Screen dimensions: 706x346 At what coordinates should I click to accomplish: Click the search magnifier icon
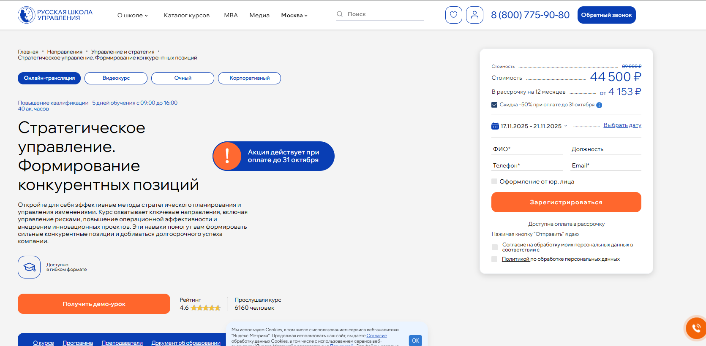(x=340, y=14)
